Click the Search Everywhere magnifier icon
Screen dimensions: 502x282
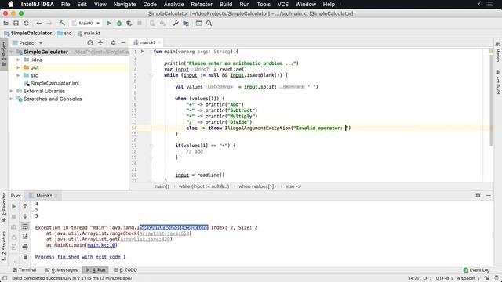209,23
